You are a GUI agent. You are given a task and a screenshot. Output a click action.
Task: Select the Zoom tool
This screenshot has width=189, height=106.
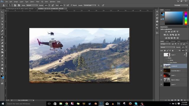tap(2, 71)
